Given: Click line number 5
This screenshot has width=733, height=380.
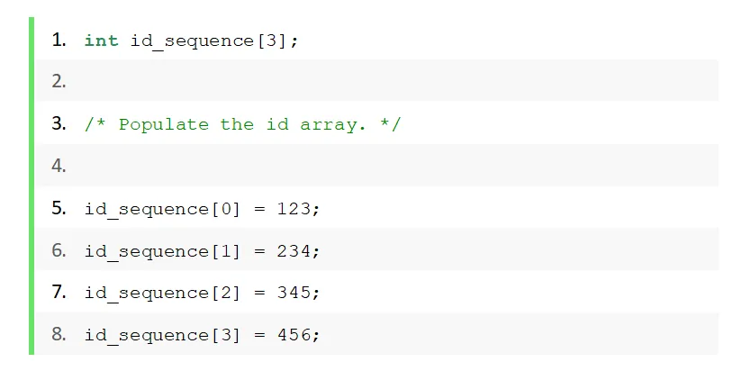Looking at the screenshot, I should 59,208.
